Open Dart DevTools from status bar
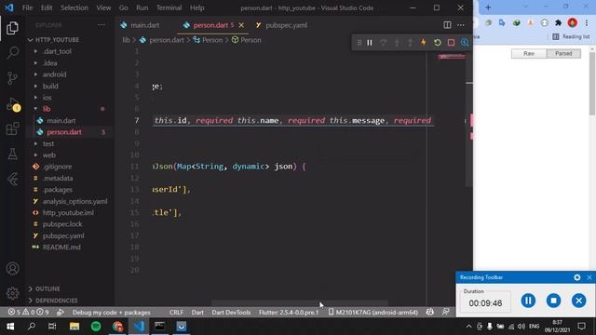 click(x=231, y=313)
